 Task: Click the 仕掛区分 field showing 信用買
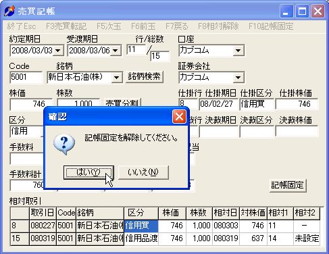[257, 104]
